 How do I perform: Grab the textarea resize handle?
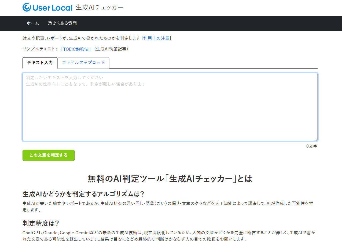(316, 139)
